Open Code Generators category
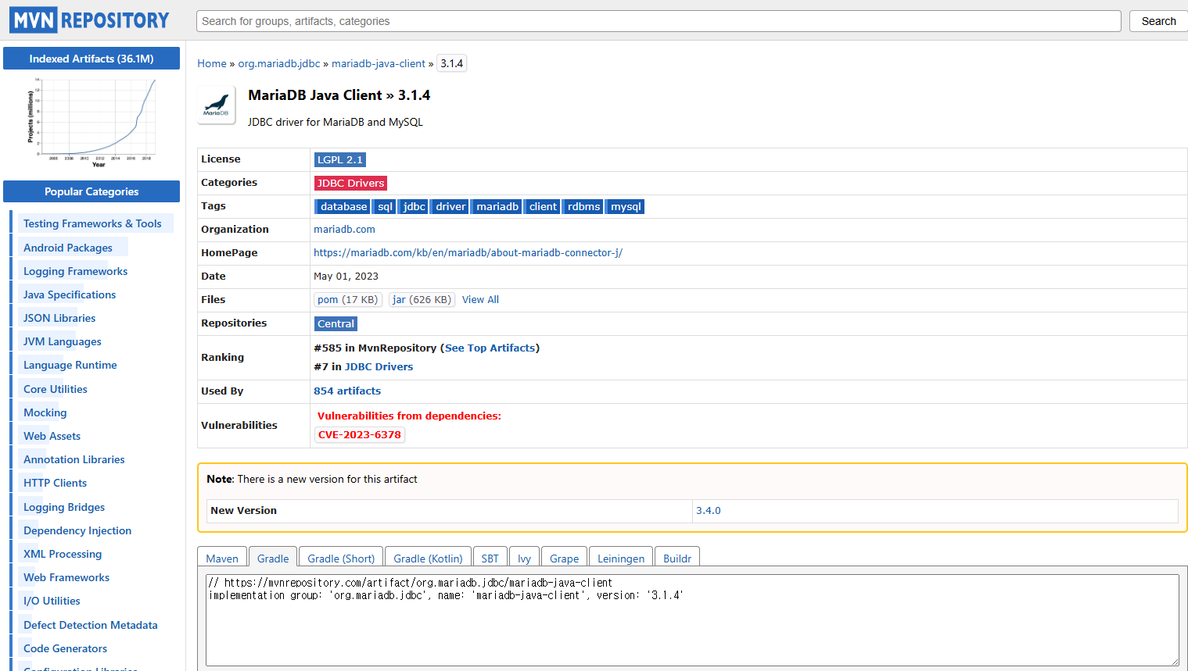 pyautogui.click(x=66, y=648)
